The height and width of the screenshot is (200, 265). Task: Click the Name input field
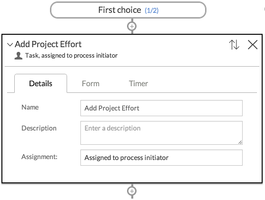[x=161, y=108]
